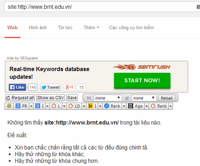Click the SEMrush LD parameter
The height and width of the screenshot is (166, 200).
point(74,106)
